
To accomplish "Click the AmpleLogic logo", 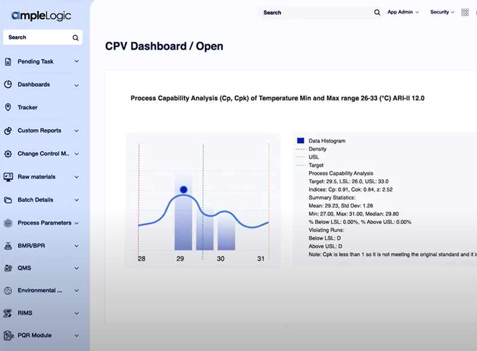I will click(x=41, y=16).
